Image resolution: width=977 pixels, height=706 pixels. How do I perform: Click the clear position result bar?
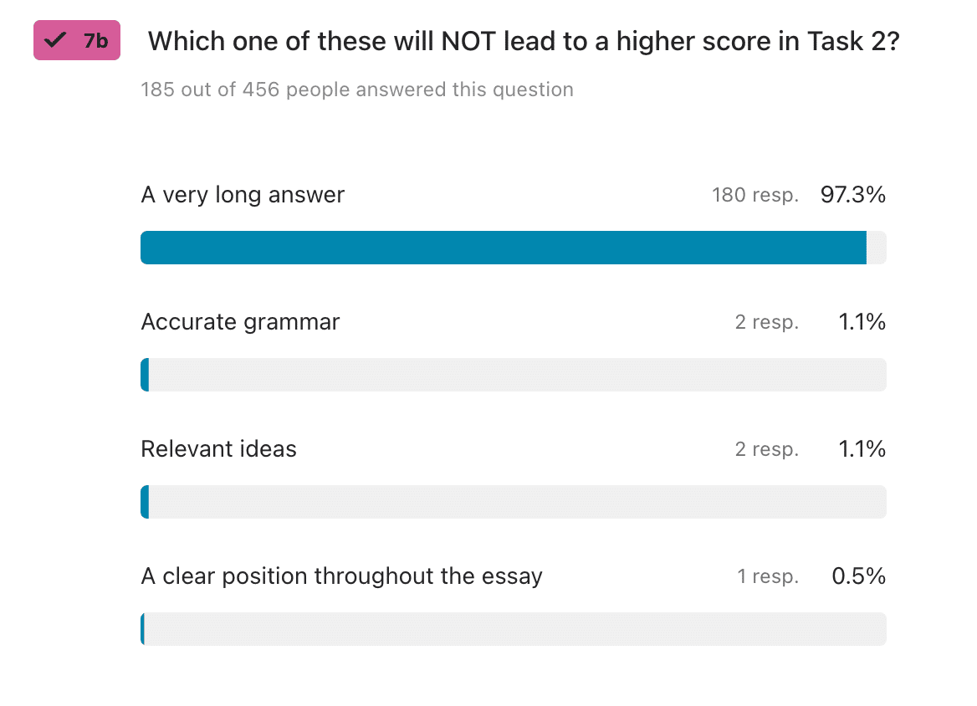pos(514,629)
